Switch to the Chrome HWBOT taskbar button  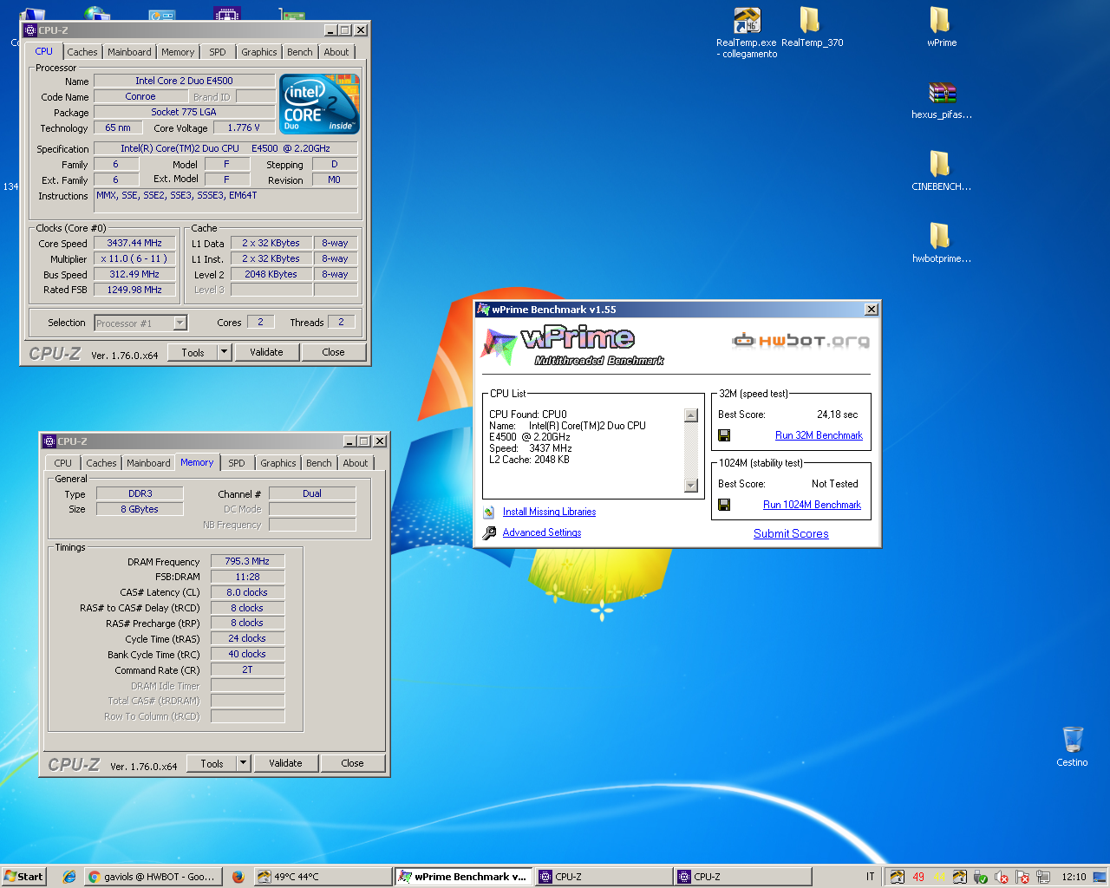pyautogui.click(x=152, y=877)
